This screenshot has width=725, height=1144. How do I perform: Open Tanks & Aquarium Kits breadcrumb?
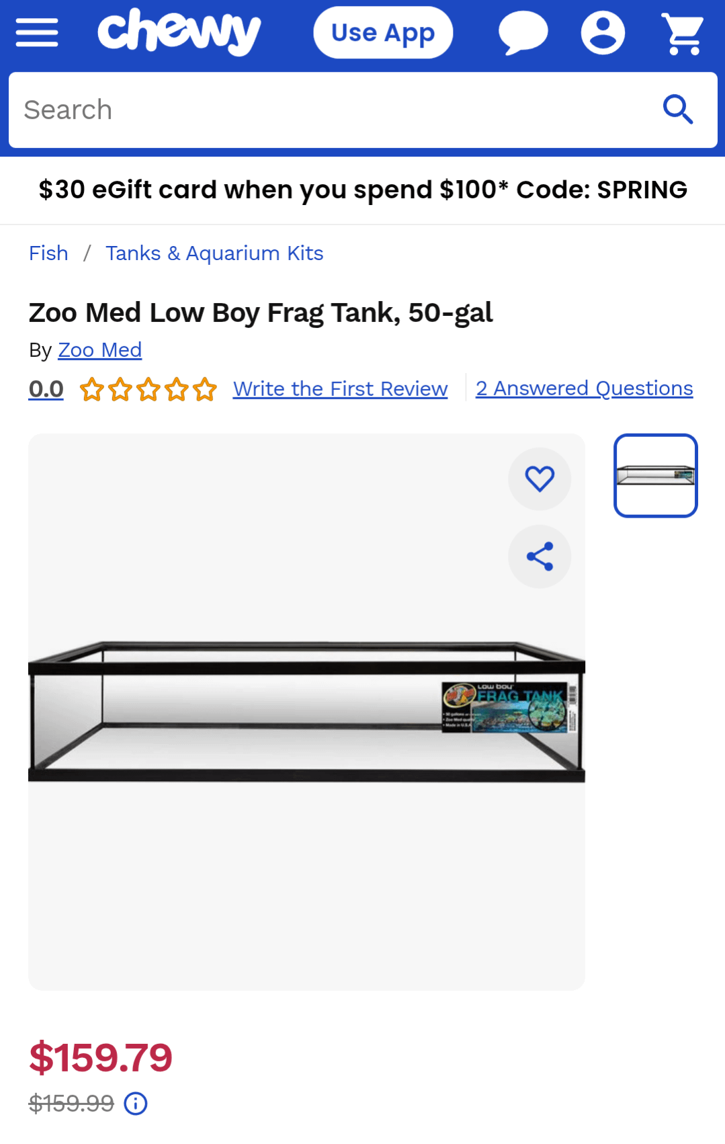(x=214, y=253)
